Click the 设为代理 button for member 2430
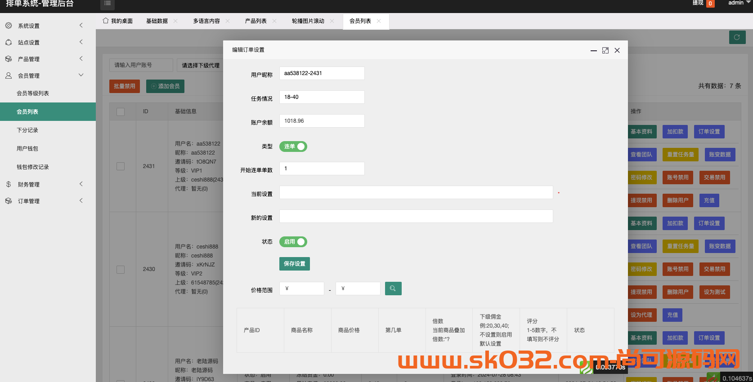This screenshot has height=382, width=753. [x=641, y=315]
